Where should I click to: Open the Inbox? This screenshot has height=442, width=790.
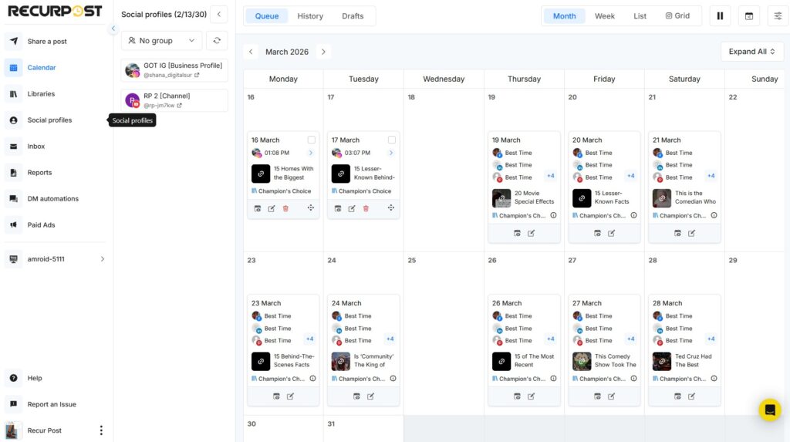click(35, 146)
